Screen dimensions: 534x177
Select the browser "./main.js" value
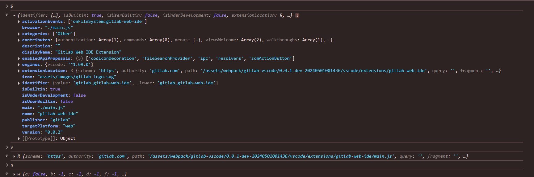coord(59,28)
